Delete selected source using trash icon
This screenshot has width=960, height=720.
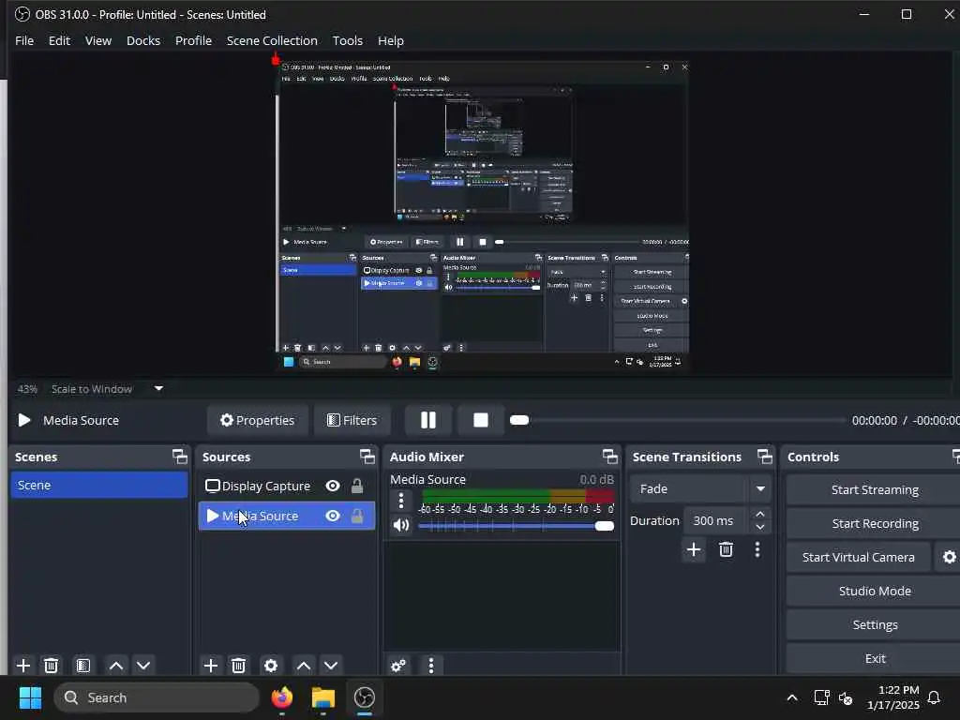239,666
